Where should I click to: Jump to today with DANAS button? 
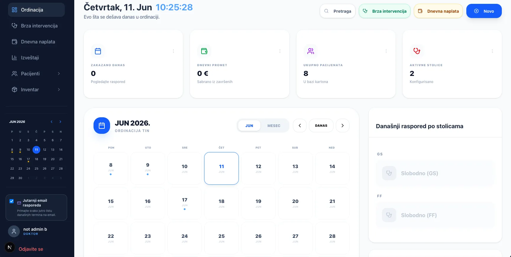[321, 126]
